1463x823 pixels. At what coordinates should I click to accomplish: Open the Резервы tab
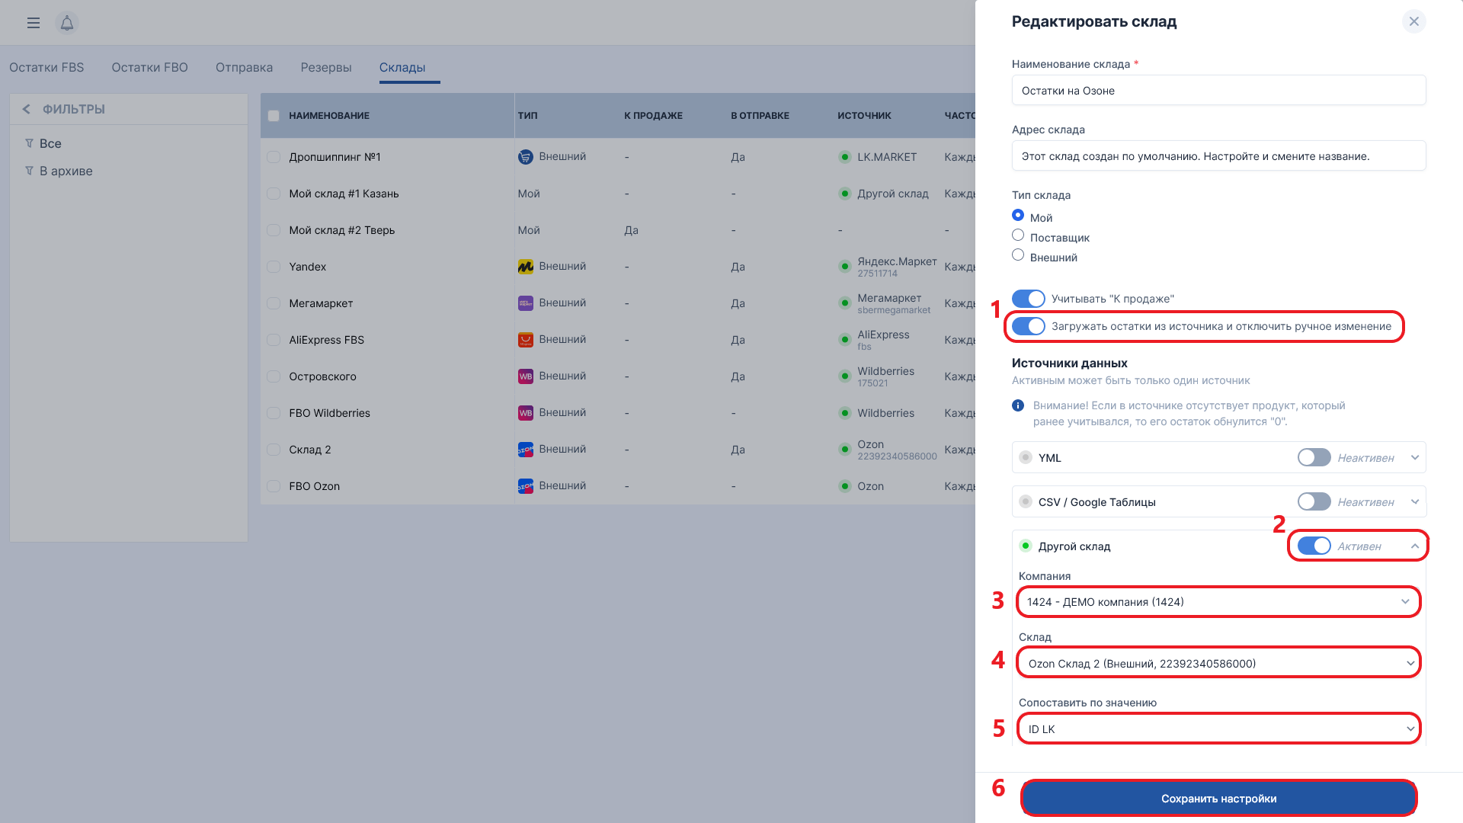point(326,68)
